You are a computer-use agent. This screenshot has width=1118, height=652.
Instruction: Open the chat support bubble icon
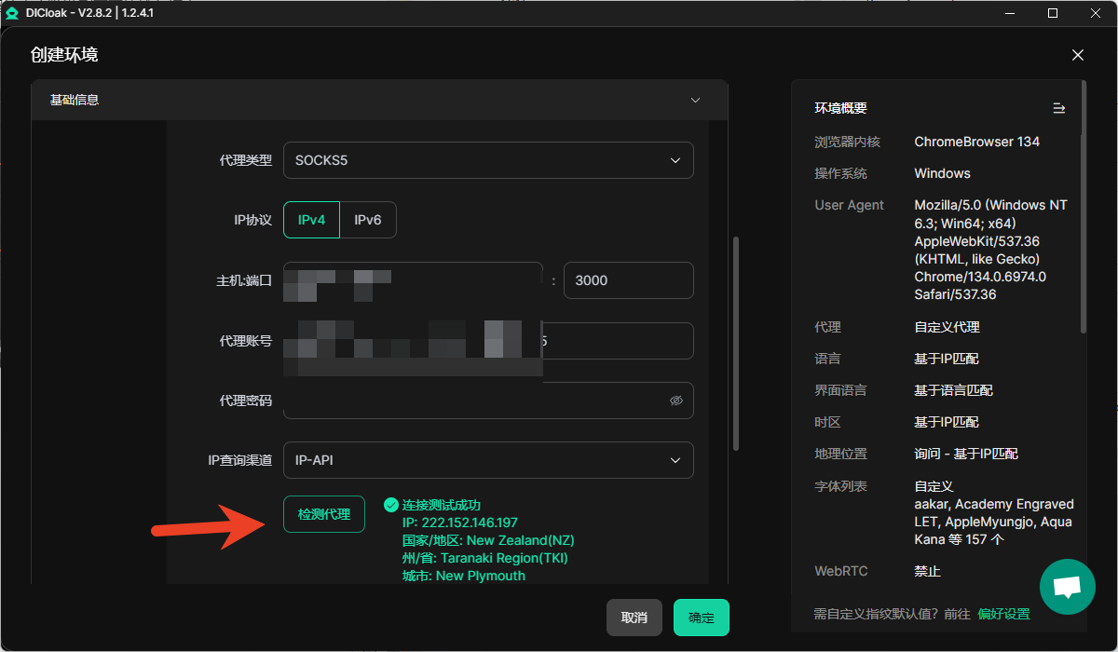[1067, 587]
